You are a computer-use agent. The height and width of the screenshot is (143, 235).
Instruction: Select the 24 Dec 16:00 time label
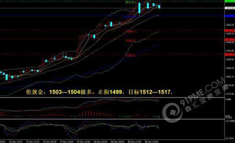(84, 142)
